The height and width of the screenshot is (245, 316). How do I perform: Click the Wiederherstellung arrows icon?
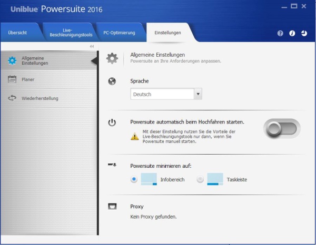point(12,98)
